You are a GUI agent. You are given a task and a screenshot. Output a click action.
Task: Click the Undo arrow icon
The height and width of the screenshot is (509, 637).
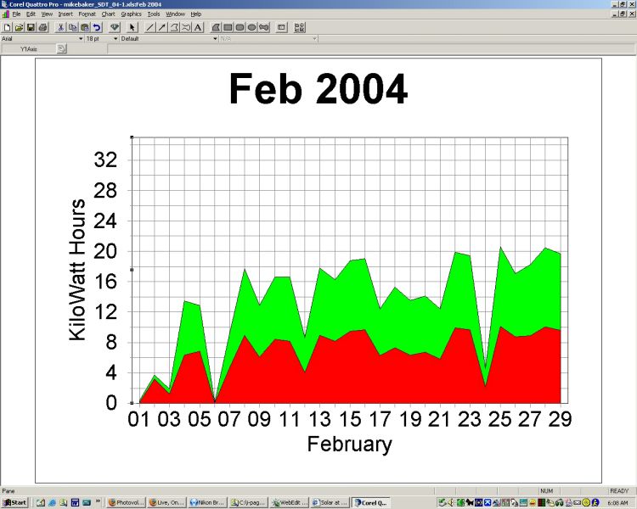(x=97, y=27)
